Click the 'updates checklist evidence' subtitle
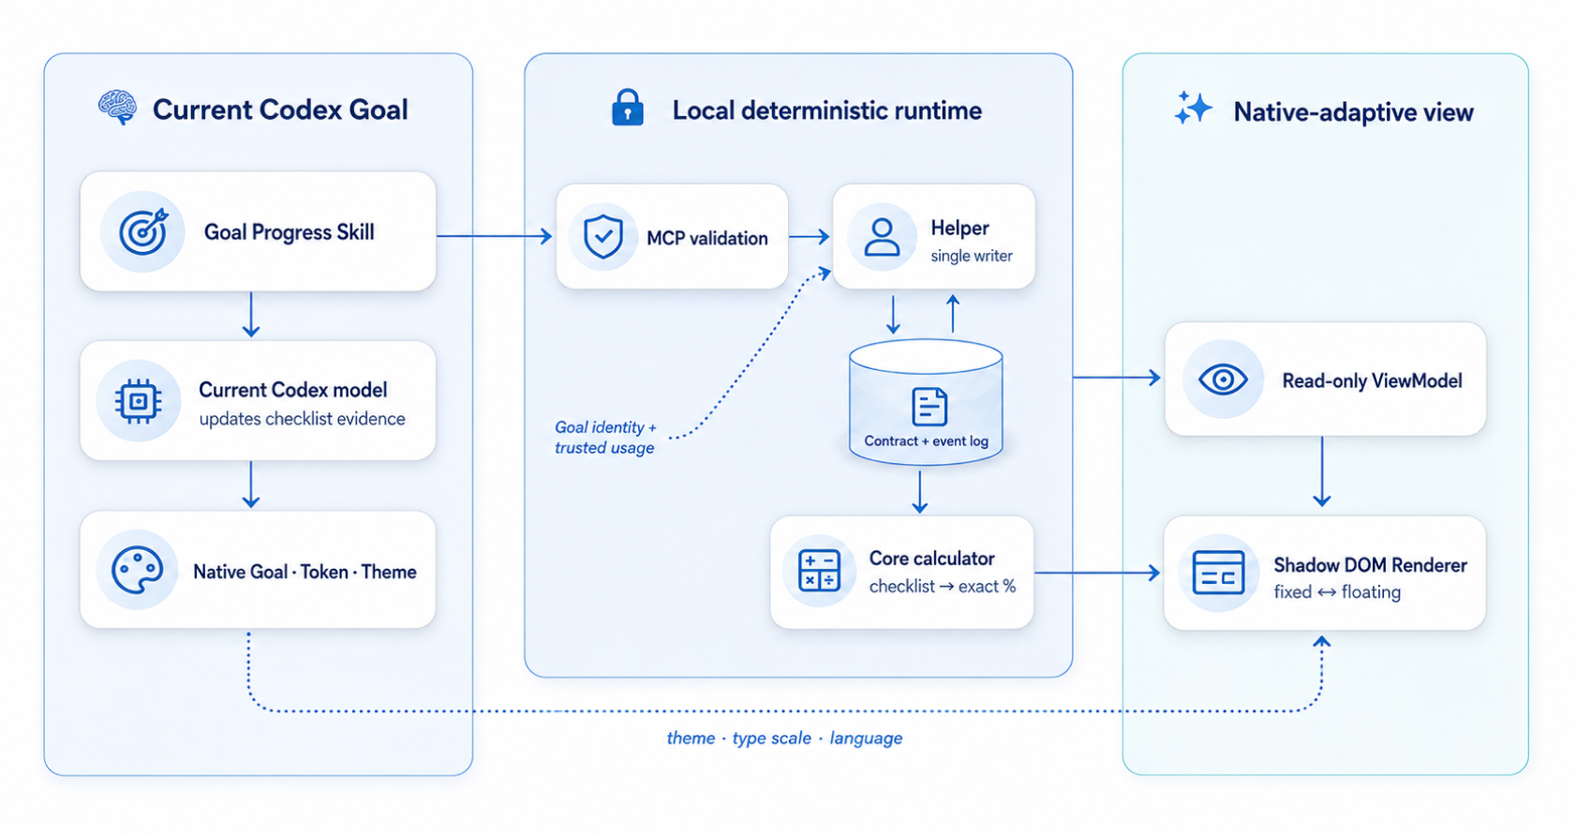This screenshot has width=1576, height=835. point(302,419)
